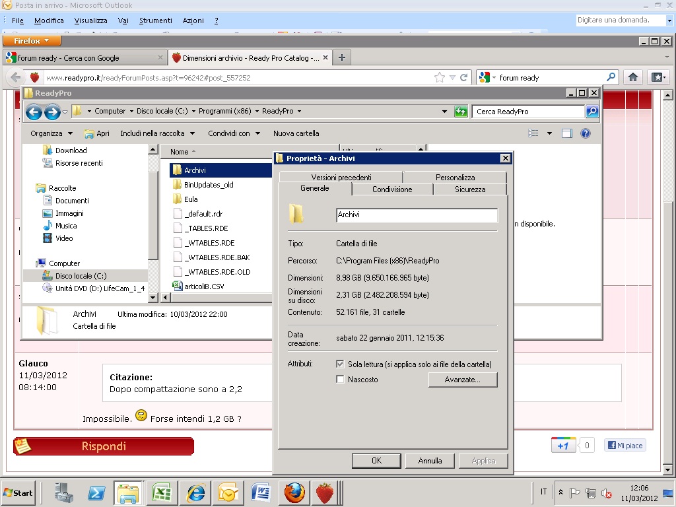
Task: Go back in ReadyPro Explorer window
Action: pyautogui.click(x=34, y=112)
